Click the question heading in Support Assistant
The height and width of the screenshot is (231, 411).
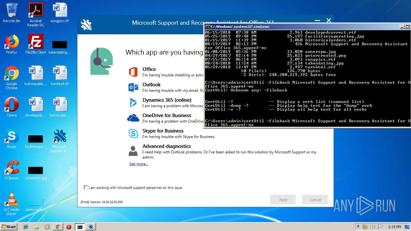164,52
